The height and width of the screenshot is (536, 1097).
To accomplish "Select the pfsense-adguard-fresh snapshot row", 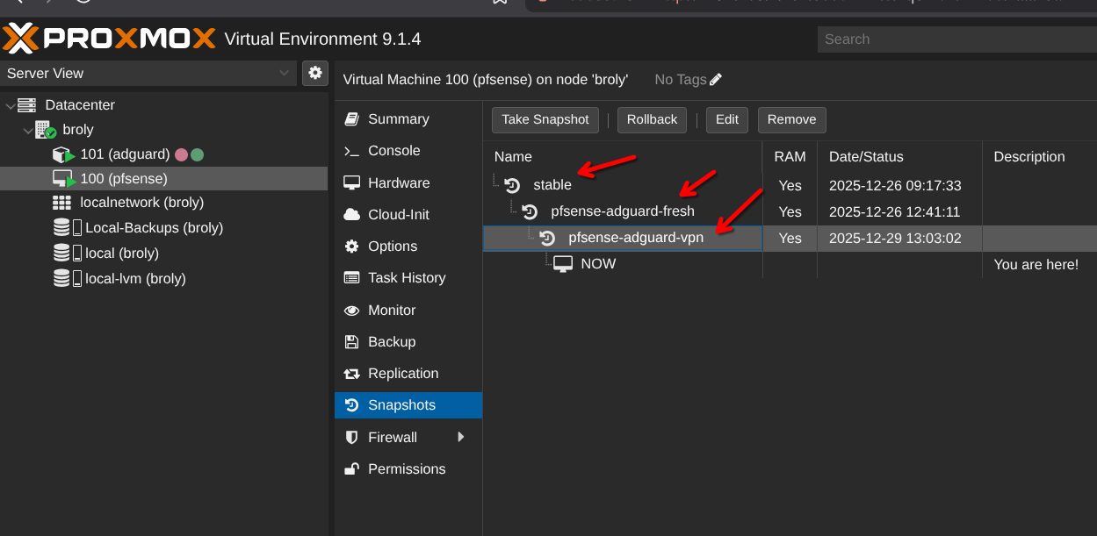I will (x=622, y=211).
